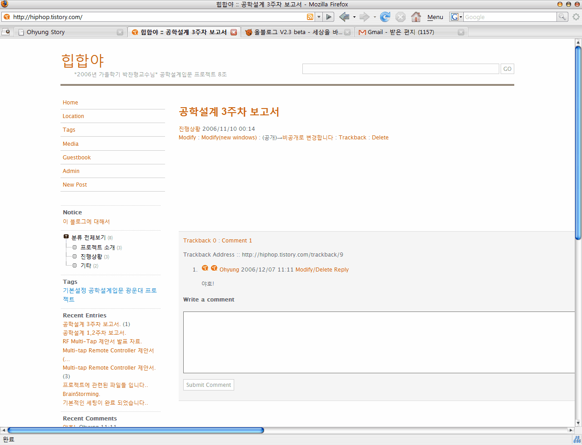Click Modify/Delete on Ohyung's comment

tap(314, 270)
